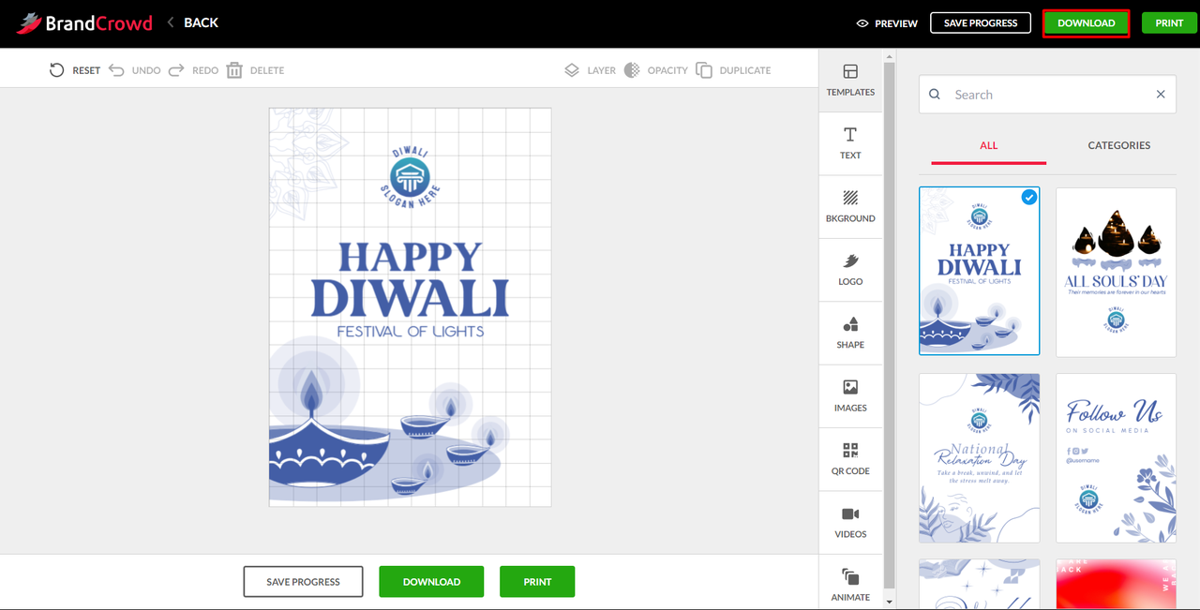
Task: Select FESTIVAL OF LIGHTS text on canvas
Action: point(411,331)
